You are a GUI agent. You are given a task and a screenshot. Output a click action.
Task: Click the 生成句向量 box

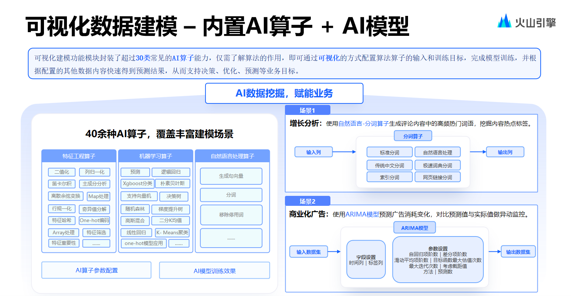point(231,176)
